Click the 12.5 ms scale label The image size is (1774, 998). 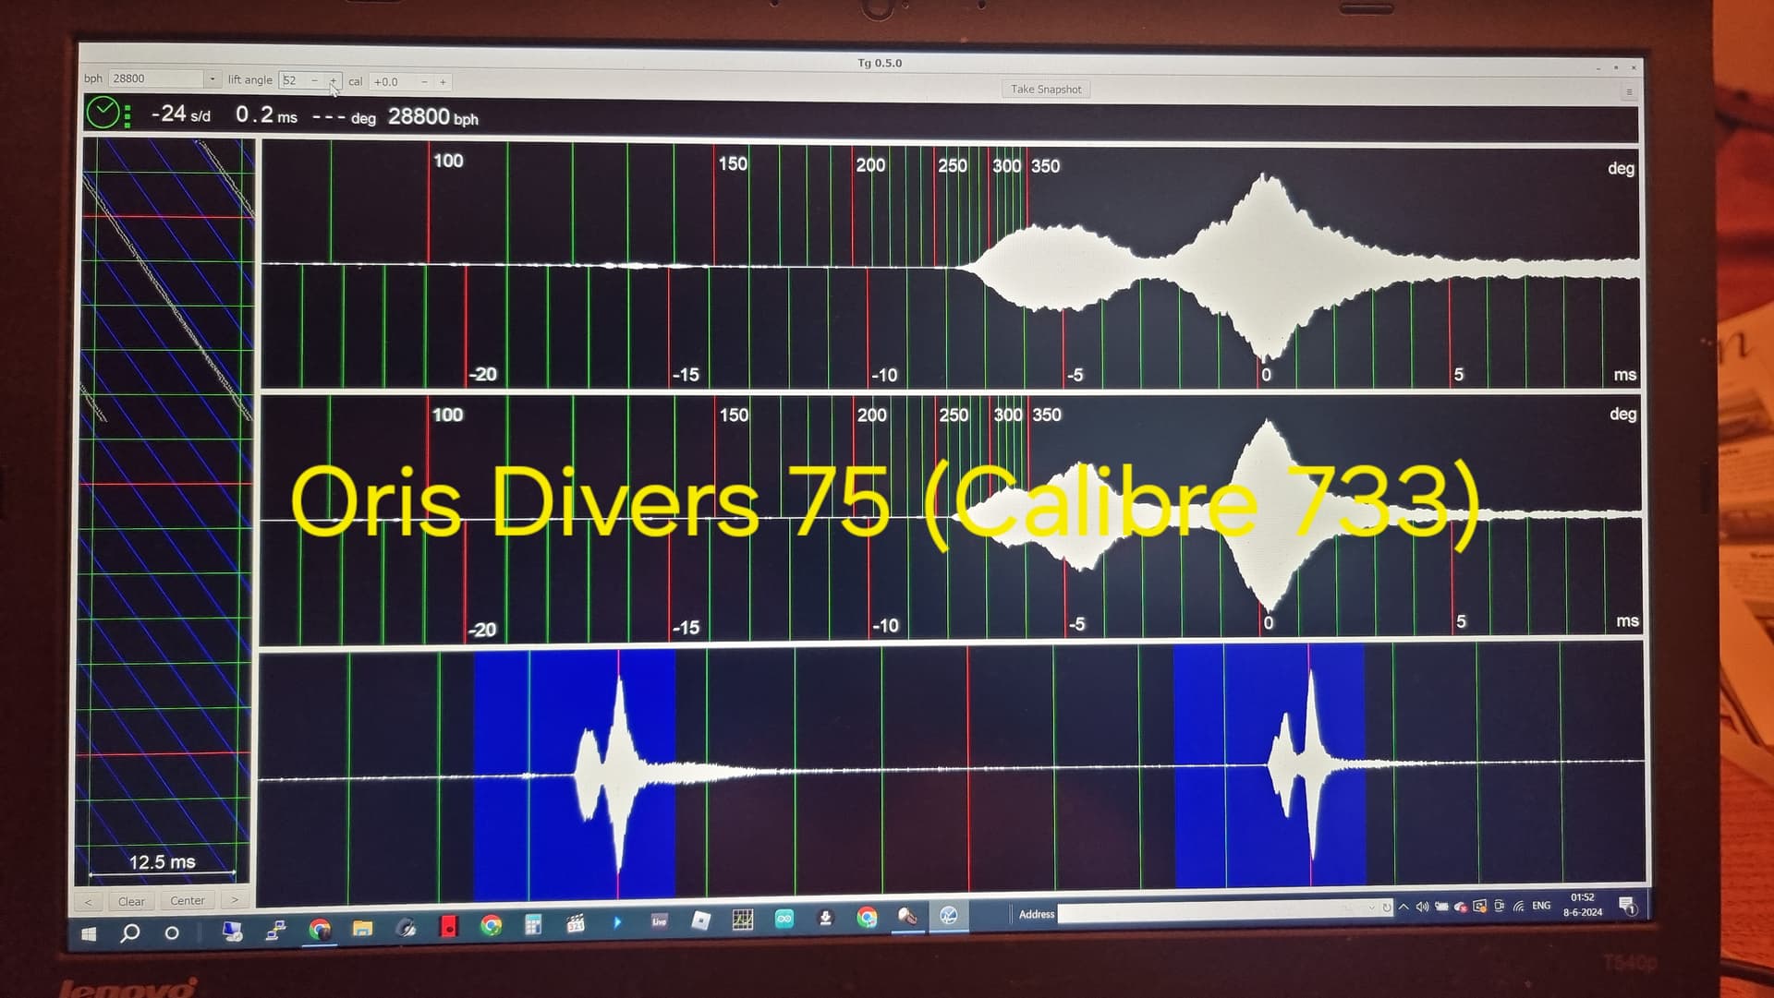pos(162,862)
